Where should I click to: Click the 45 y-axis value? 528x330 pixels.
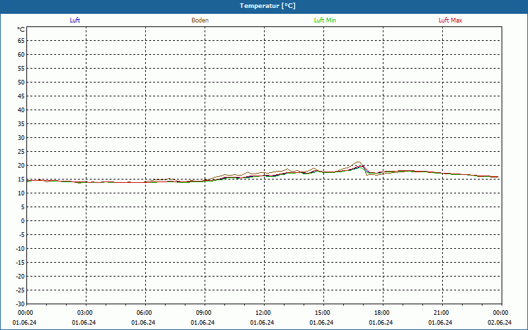(x=21, y=96)
